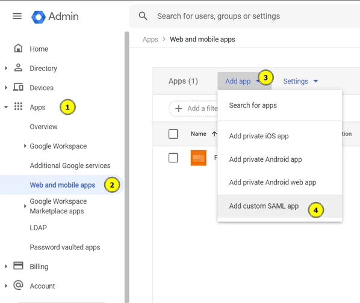360x303 pixels.
Task: Open Google Workspace Marketplace apps
Action: pyautogui.click(x=58, y=206)
